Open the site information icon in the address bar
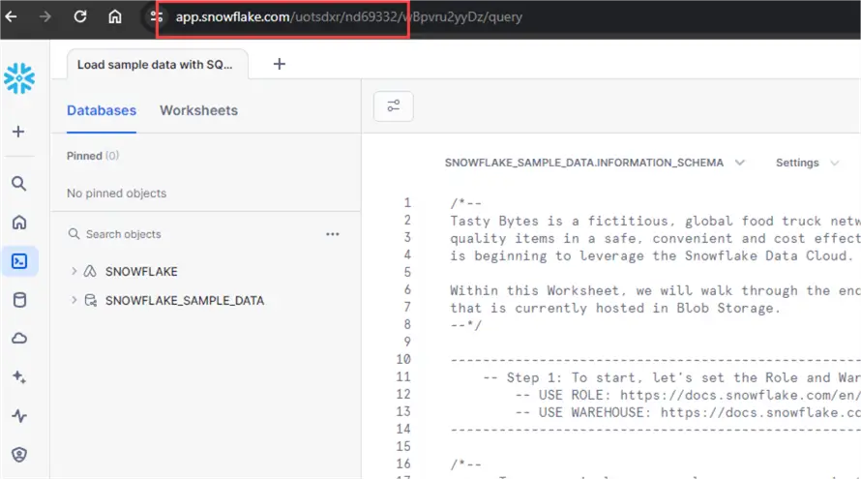 (156, 16)
